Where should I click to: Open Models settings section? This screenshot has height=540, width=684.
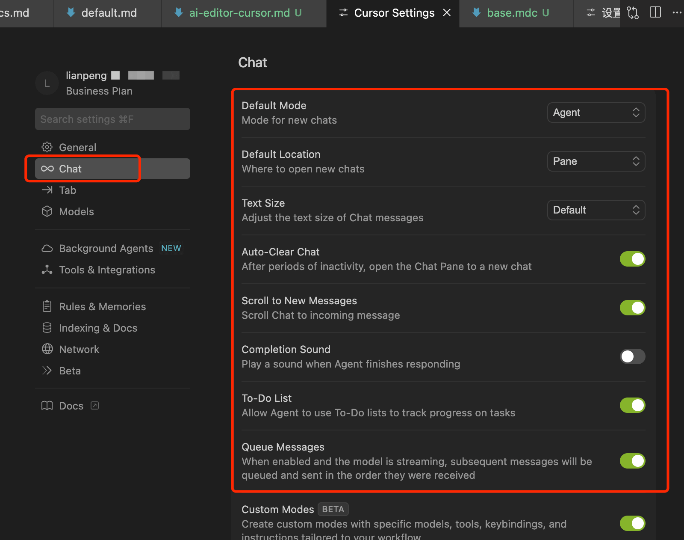click(x=112, y=211)
